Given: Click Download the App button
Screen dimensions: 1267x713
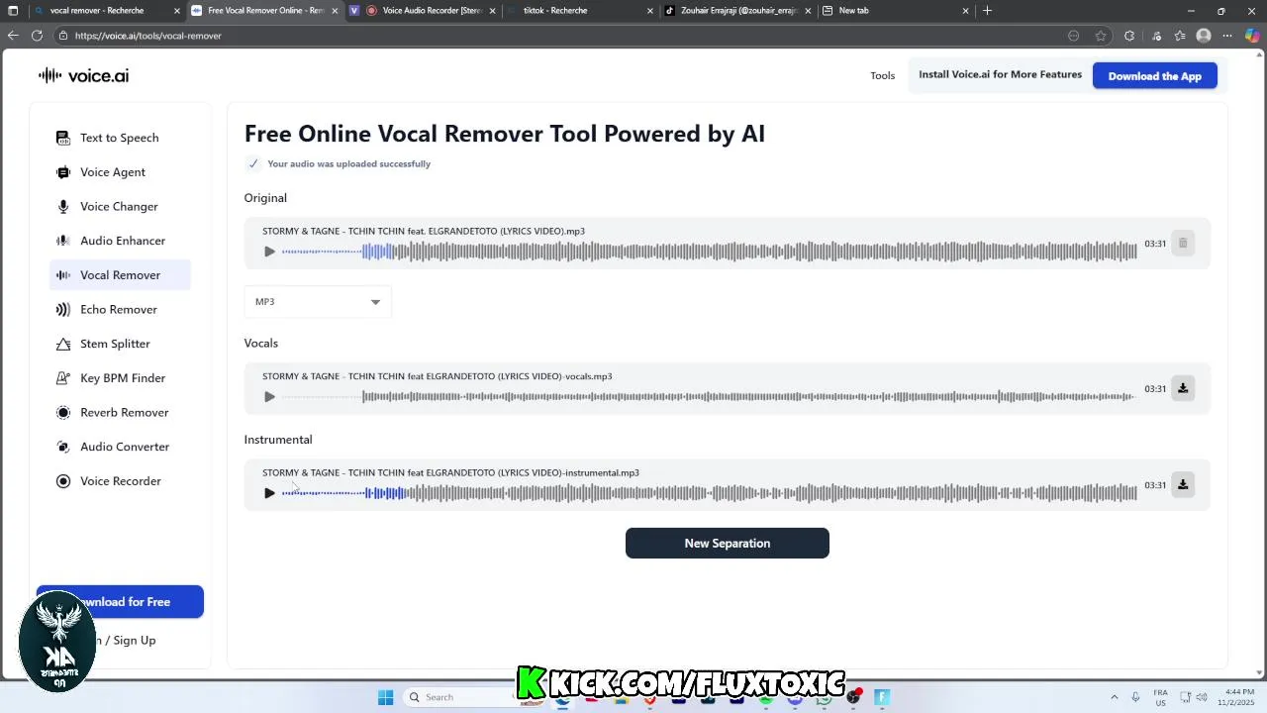Looking at the screenshot, I should pyautogui.click(x=1155, y=76).
